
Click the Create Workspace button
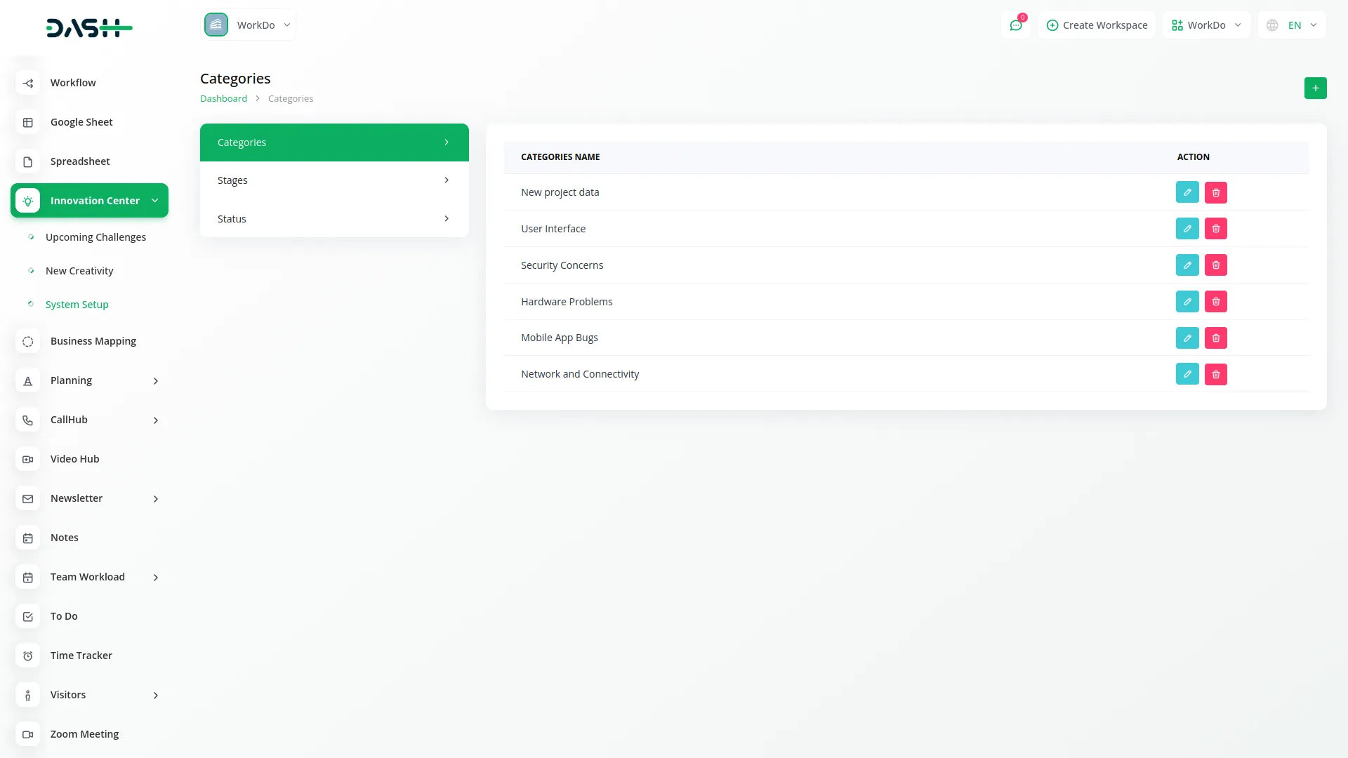1097,25
